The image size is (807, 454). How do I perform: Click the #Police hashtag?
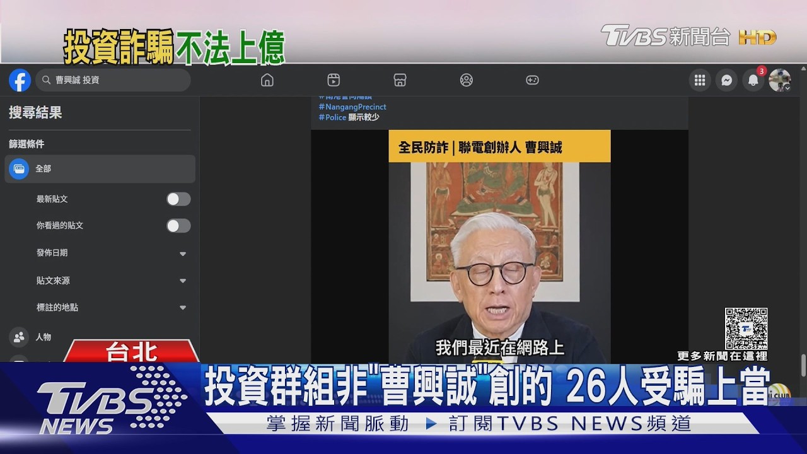coord(332,117)
